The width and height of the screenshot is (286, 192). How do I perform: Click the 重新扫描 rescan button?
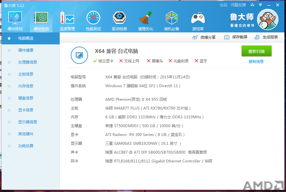coord(256,51)
